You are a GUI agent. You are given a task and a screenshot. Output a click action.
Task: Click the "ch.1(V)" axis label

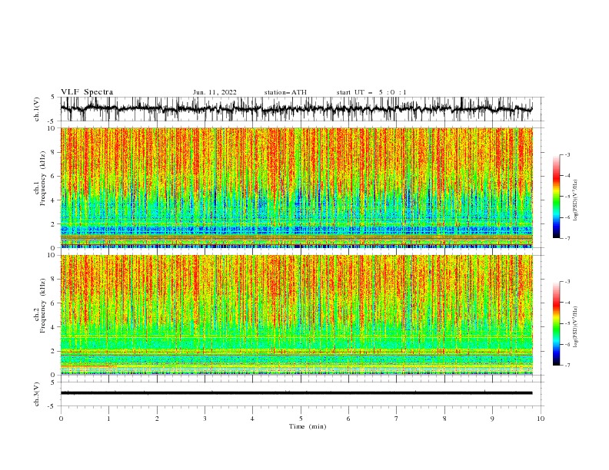tap(37, 109)
